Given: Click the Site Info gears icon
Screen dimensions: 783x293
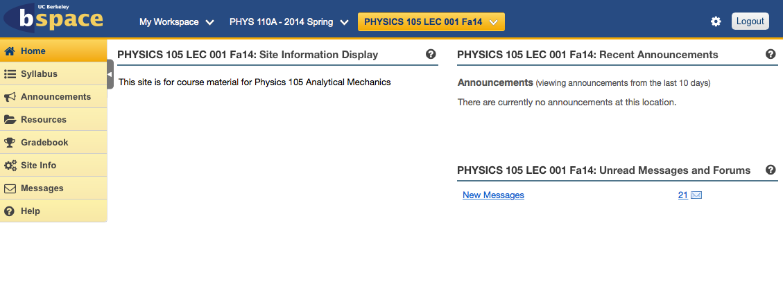Looking at the screenshot, I should pyautogui.click(x=10, y=166).
